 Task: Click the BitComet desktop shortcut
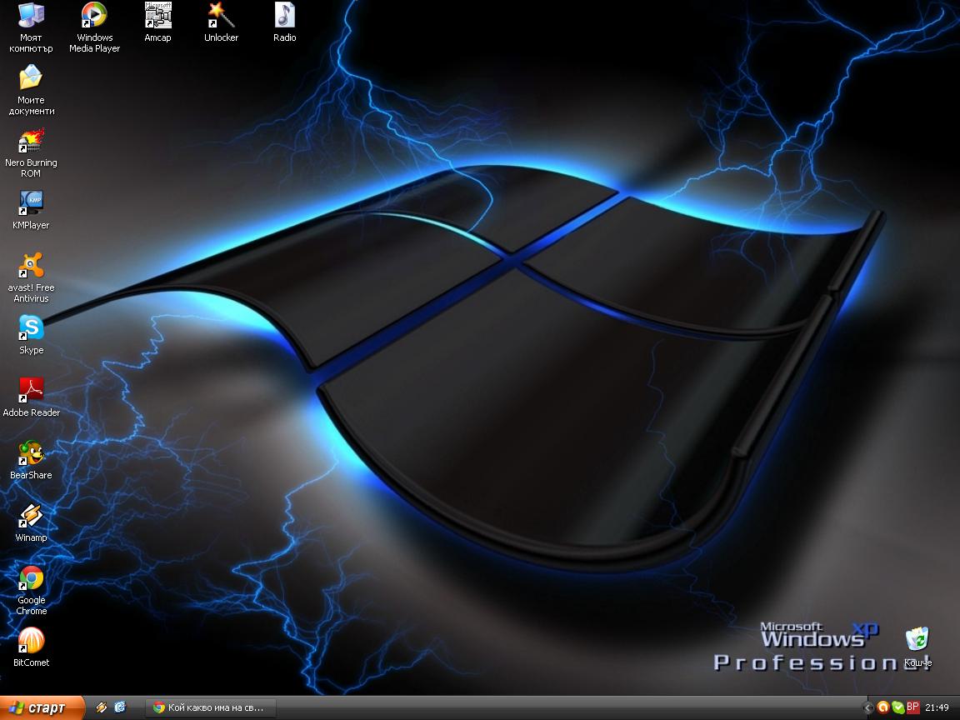pos(31,641)
